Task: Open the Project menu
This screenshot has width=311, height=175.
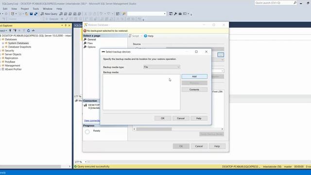Action: tap(25, 9)
